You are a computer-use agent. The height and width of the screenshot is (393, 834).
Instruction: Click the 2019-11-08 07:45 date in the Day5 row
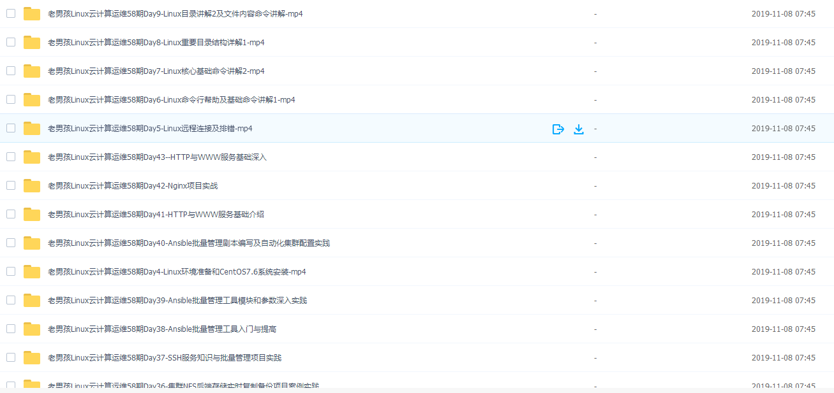click(784, 128)
